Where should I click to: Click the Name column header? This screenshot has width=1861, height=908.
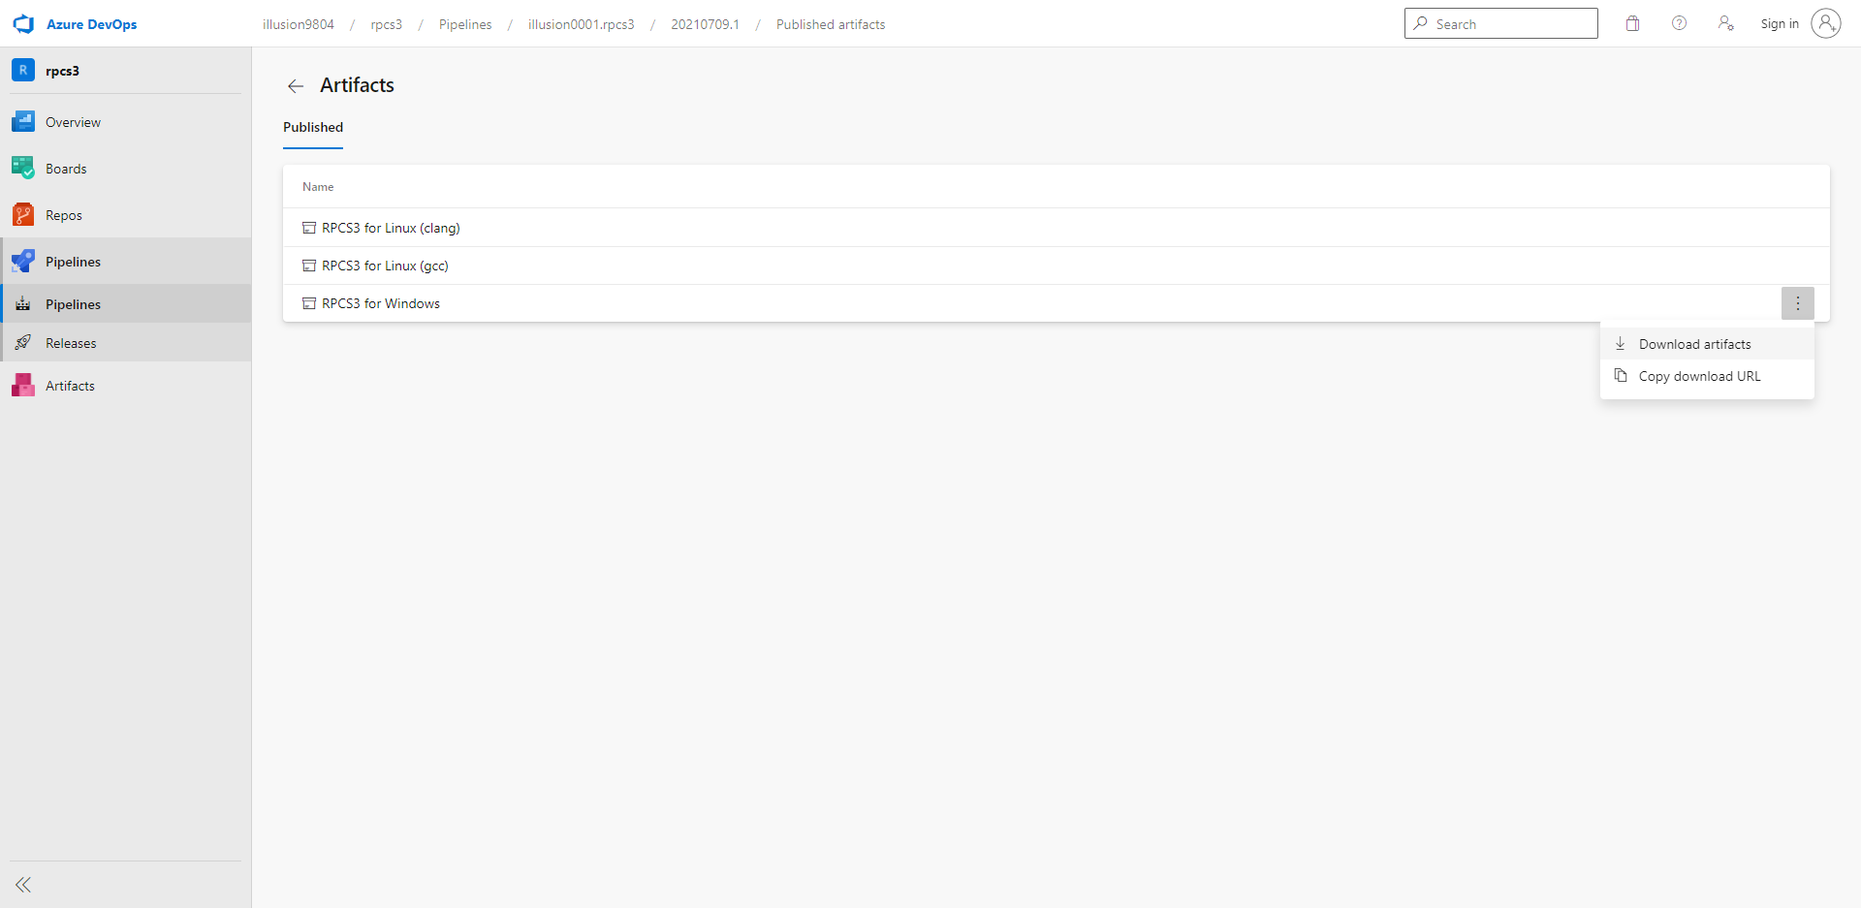[318, 187]
